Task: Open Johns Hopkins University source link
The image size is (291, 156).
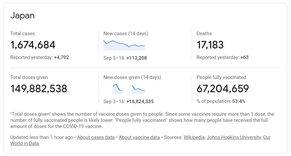Action: click(234, 137)
